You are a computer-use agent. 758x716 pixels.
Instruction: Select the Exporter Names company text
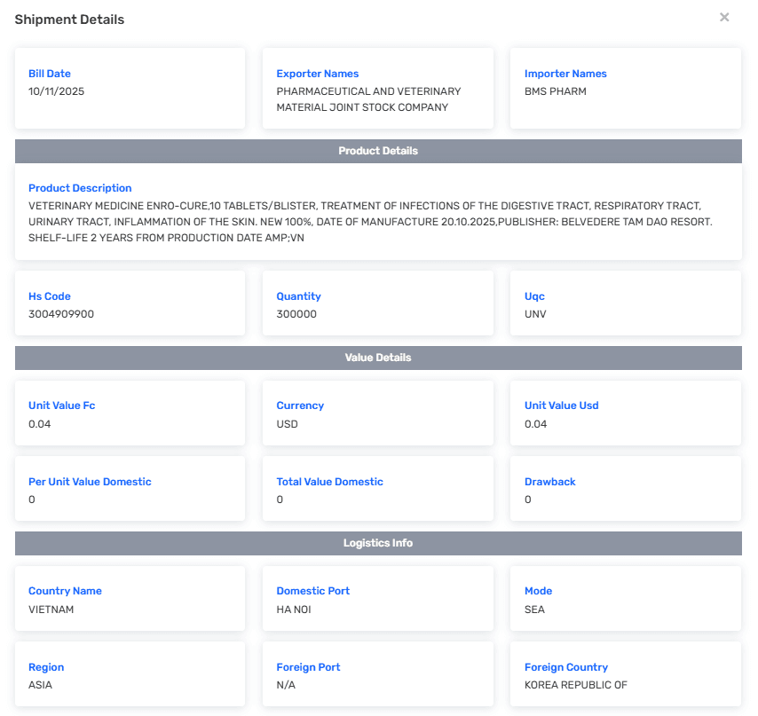tap(368, 99)
